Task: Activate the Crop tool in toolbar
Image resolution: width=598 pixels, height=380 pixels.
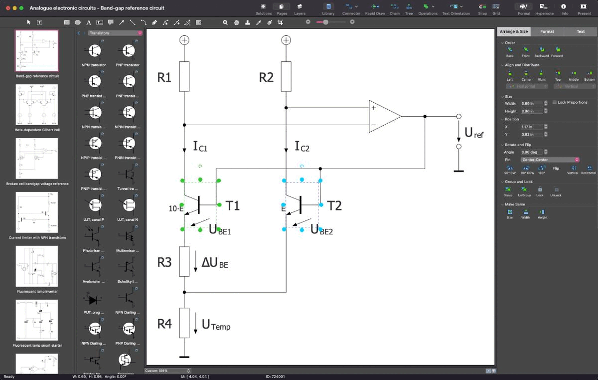Action: pyautogui.click(x=280, y=22)
